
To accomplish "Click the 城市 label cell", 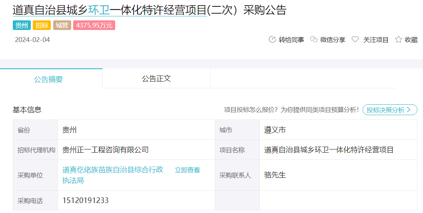I will (x=237, y=130).
